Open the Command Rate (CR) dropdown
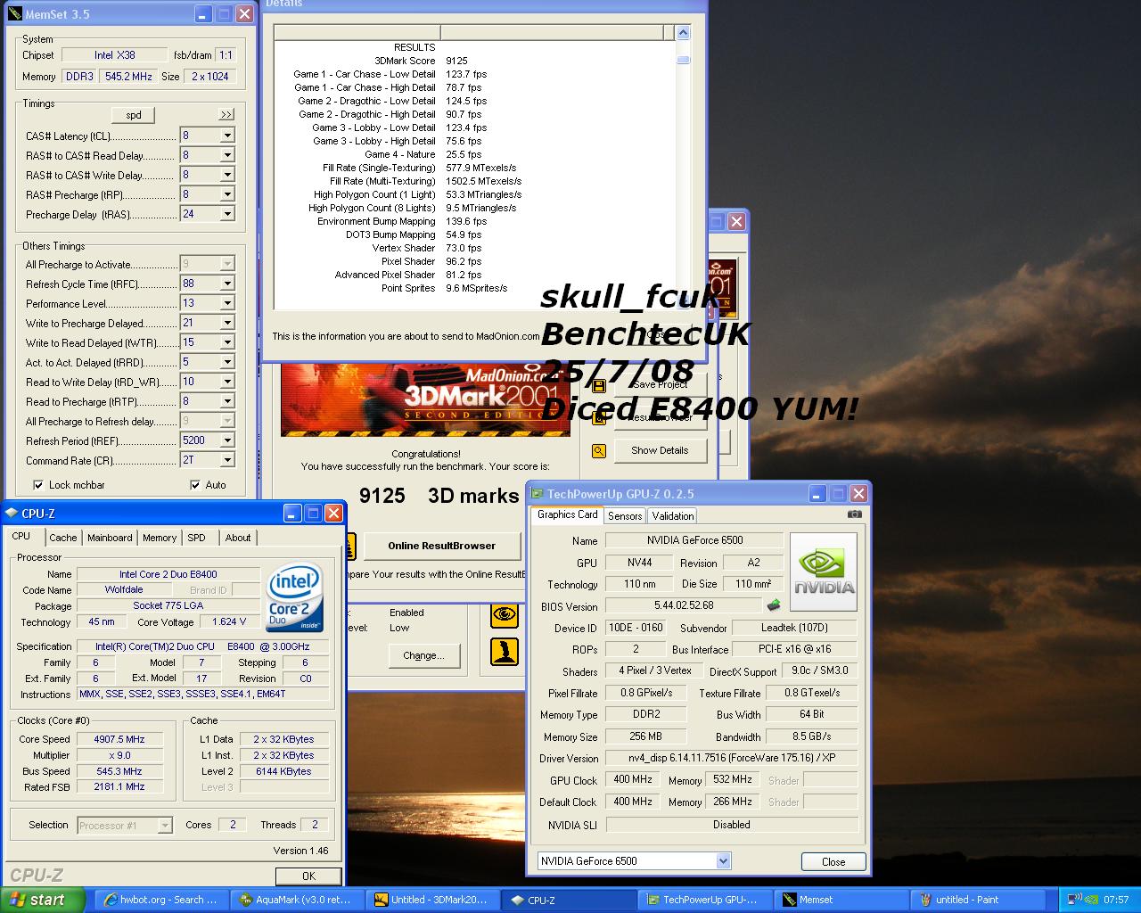1141x913 pixels. click(x=227, y=460)
